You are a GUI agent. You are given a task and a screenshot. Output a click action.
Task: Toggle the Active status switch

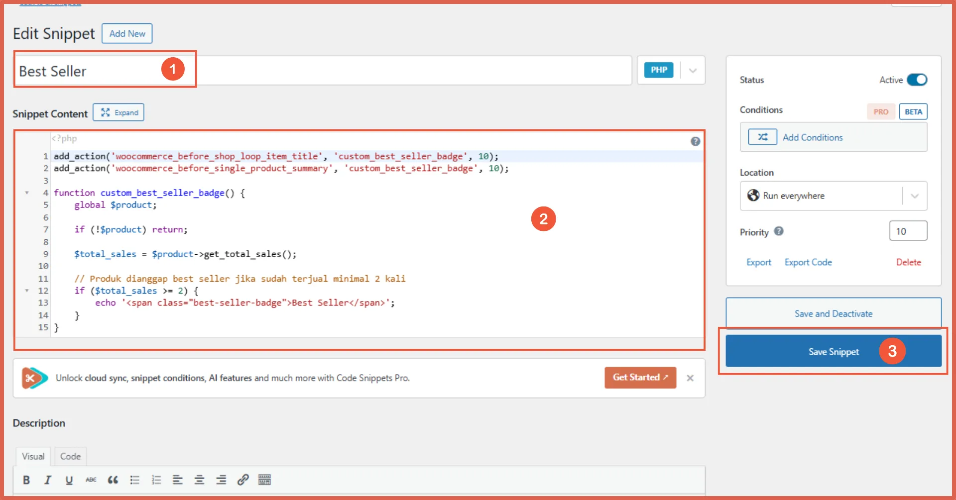[x=917, y=80]
